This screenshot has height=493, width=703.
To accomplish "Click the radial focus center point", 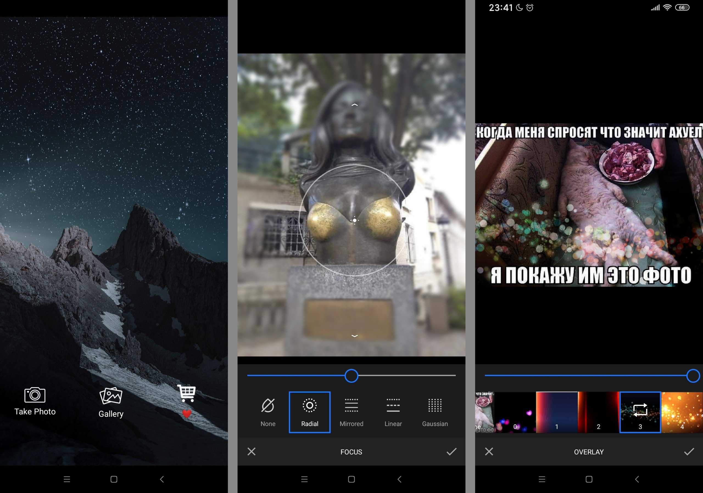I will [x=355, y=220].
